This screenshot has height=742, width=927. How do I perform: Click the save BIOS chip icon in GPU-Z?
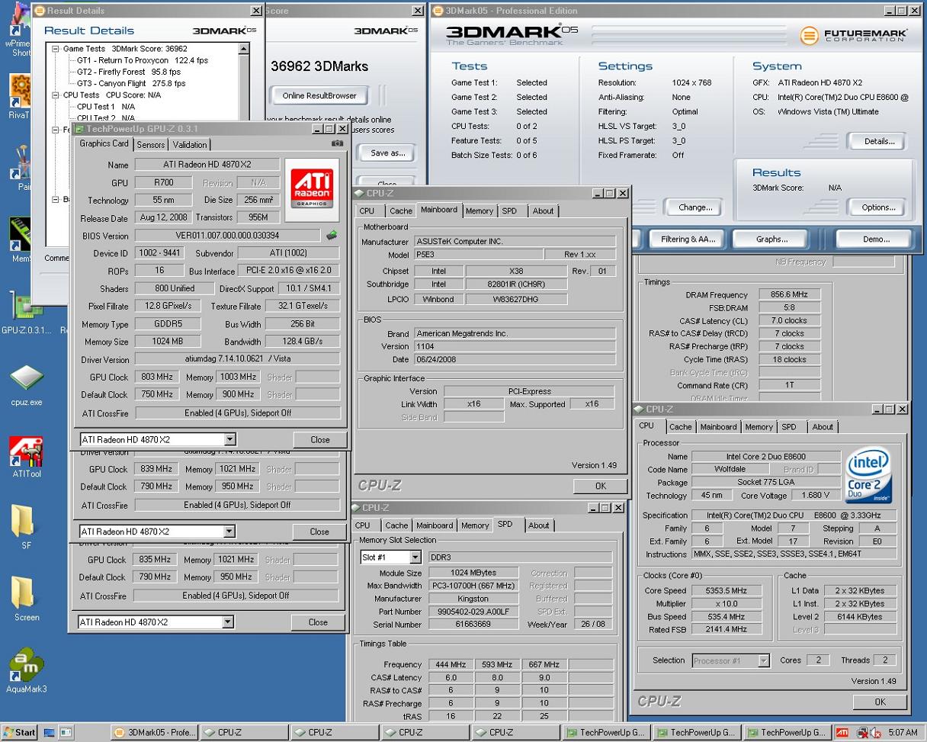[332, 235]
